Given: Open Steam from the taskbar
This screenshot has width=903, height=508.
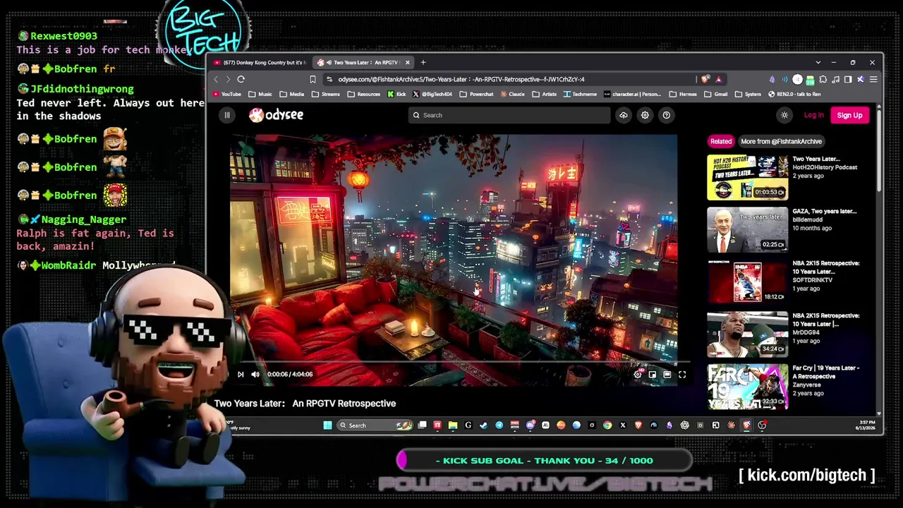Looking at the screenshot, I should pyautogui.click(x=483, y=425).
